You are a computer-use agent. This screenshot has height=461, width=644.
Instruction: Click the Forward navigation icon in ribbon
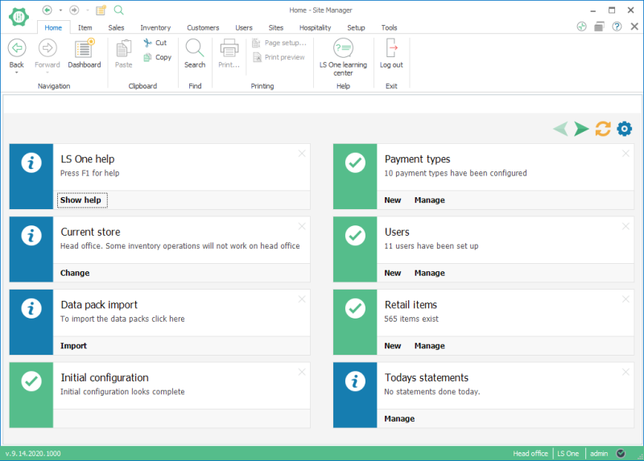click(x=47, y=48)
